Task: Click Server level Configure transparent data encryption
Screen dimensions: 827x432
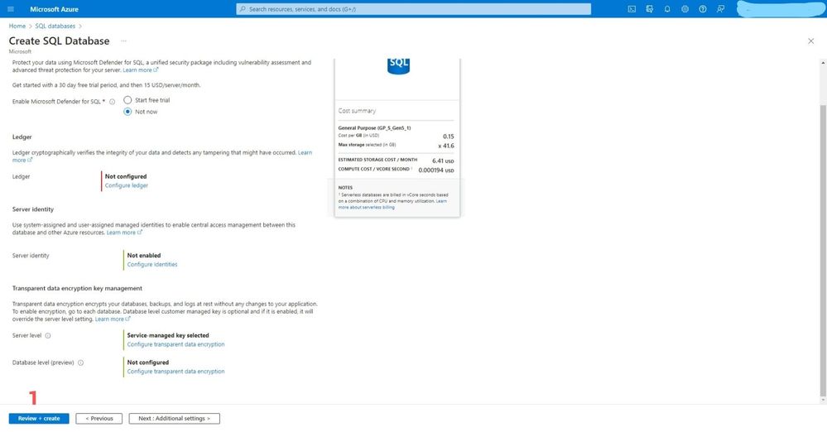Action: pos(175,344)
